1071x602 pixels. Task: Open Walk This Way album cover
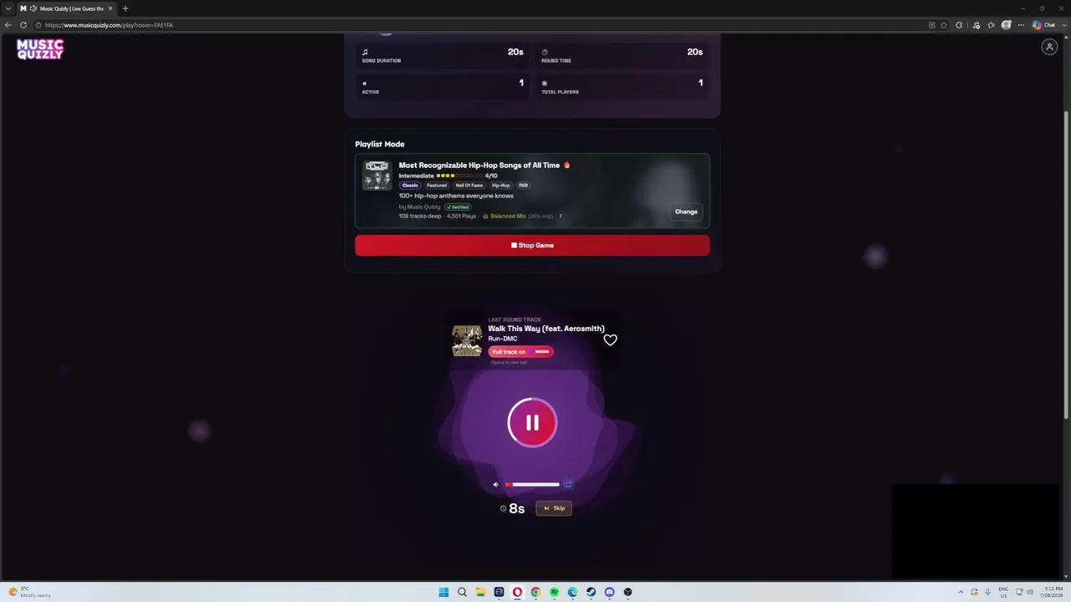click(x=467, y=341)
